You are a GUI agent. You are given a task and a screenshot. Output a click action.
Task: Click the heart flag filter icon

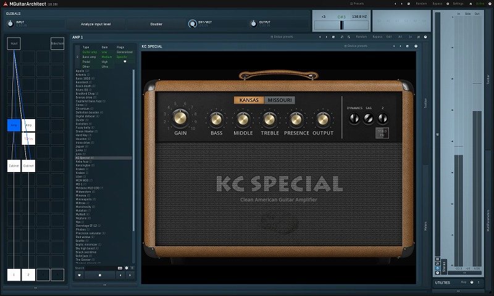click(125, 62)
